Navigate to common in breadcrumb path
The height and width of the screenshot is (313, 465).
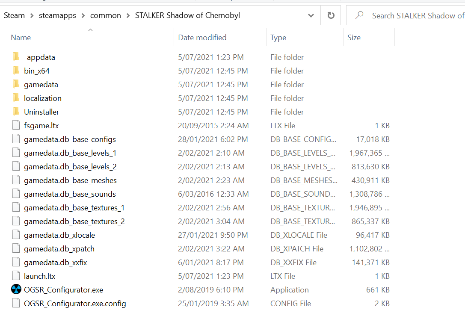pyautogui.click(x=106, y=15)
